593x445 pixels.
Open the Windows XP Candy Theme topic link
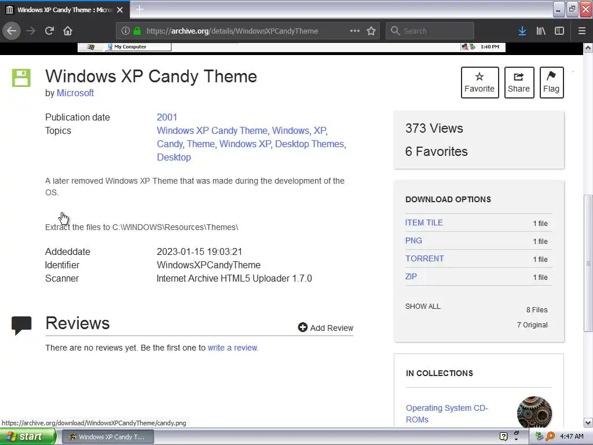[x=212, y=130]
